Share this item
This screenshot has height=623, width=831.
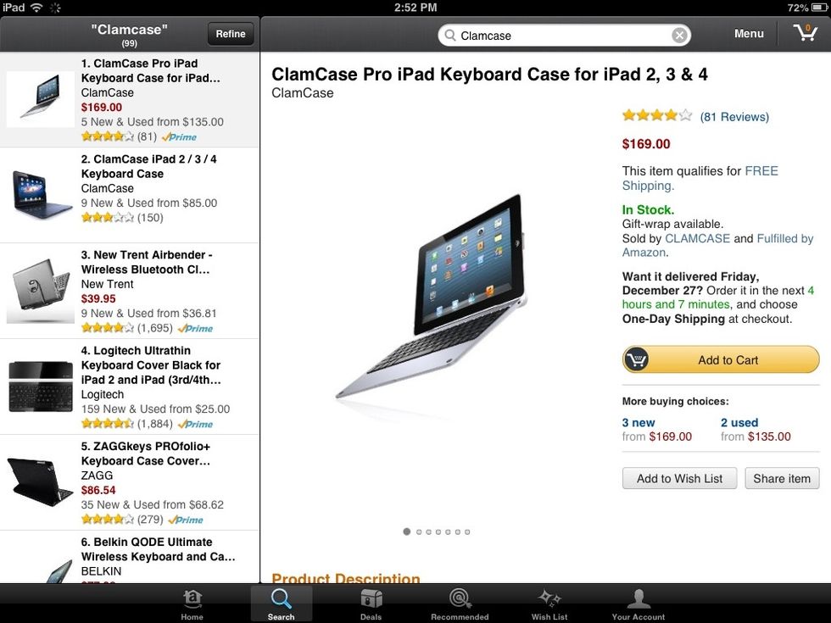click(782, 478)
